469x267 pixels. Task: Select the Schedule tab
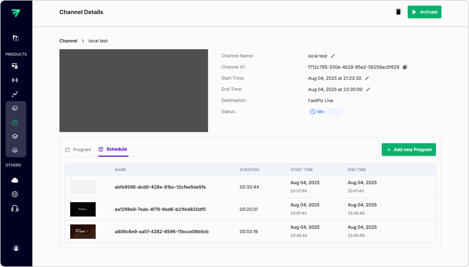tap(113, 149)
